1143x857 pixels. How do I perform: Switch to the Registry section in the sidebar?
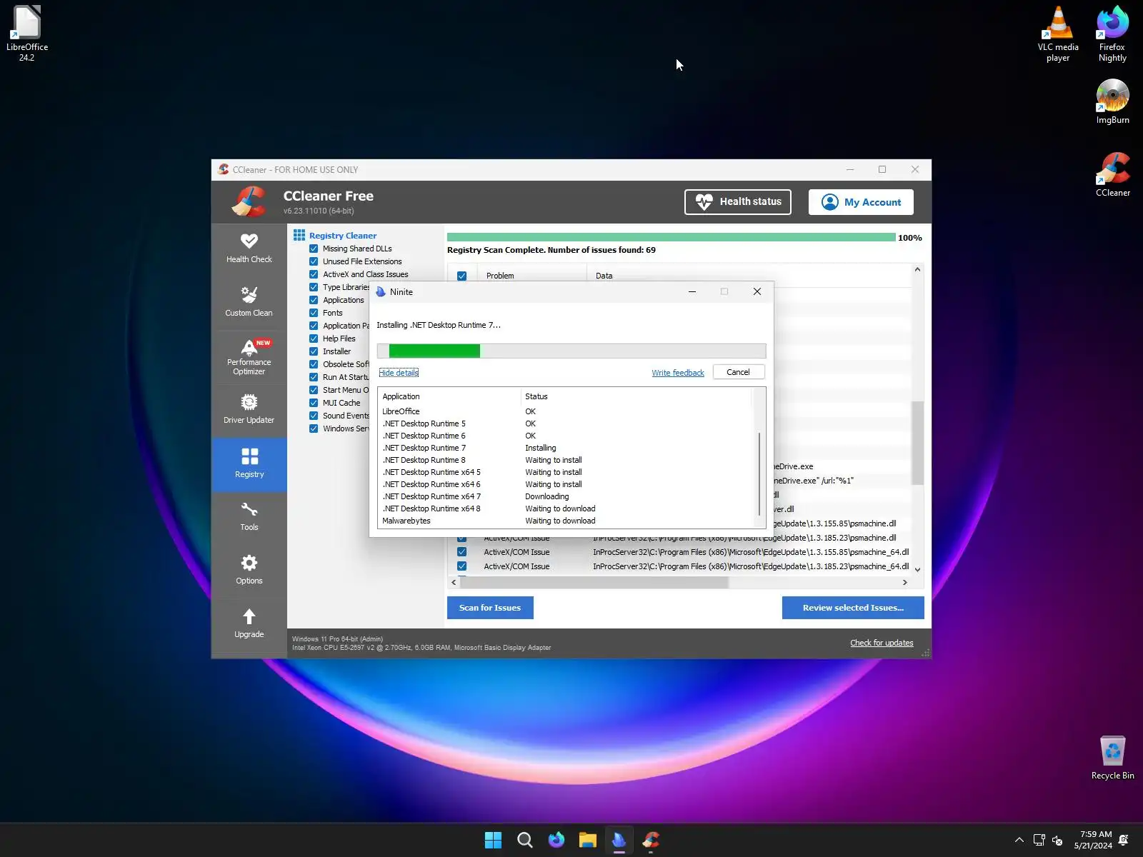pyautogui.click(x=249, y=463)
